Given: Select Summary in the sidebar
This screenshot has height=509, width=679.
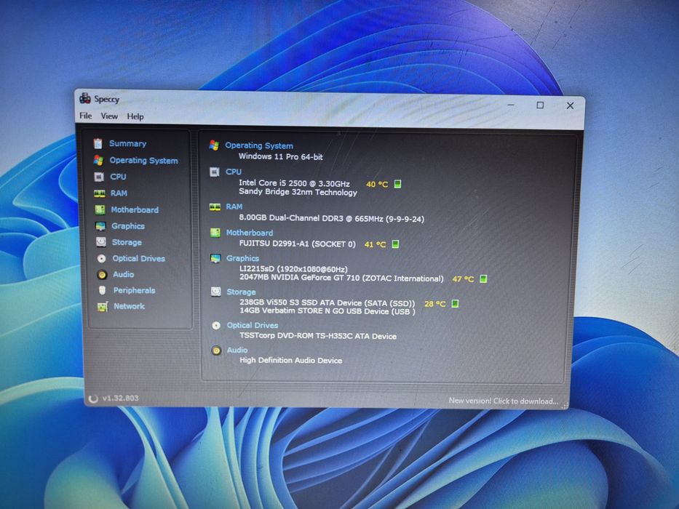Looking at the screenshot, I should [128, 144].
